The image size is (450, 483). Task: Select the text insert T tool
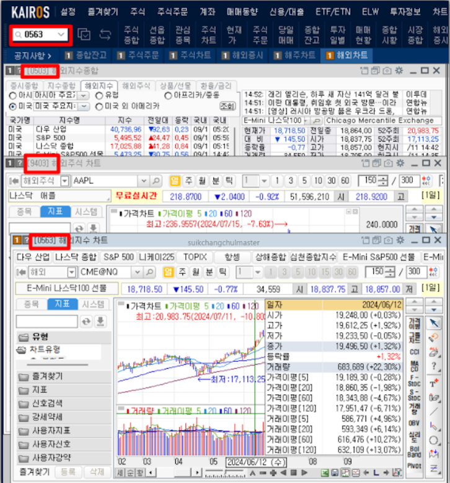[433, 383]
